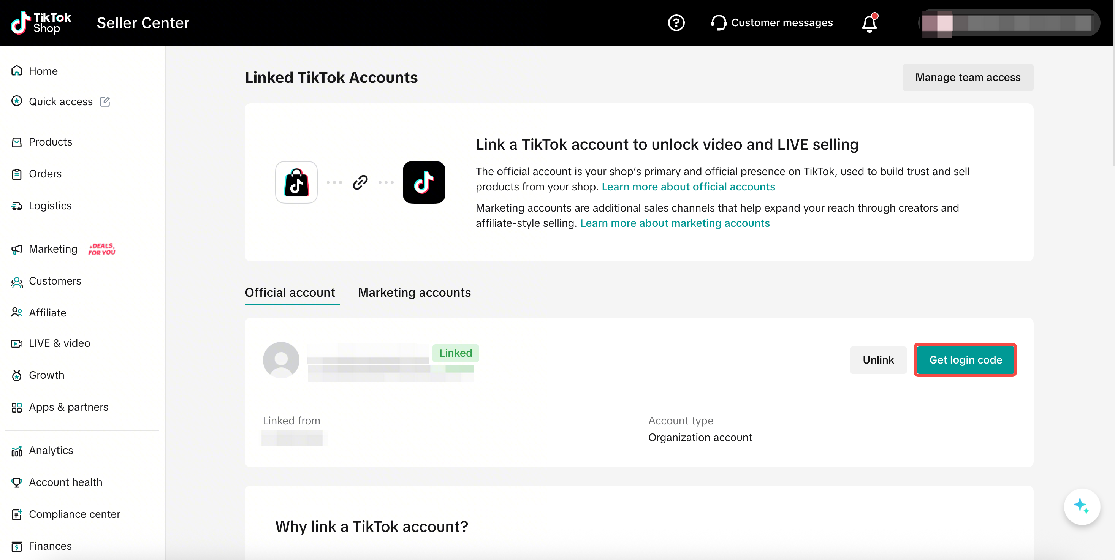Click the Orders clipboard icon
1115x560 pixels.
[x=16, y=174]
